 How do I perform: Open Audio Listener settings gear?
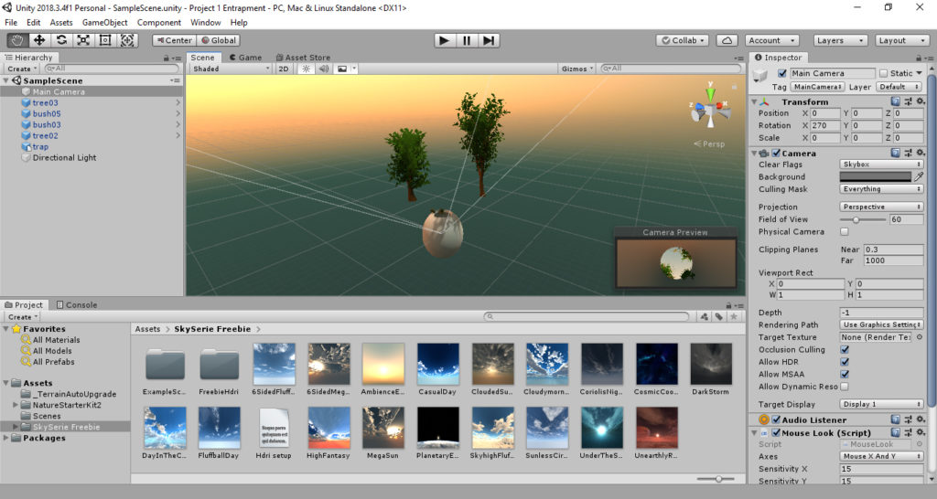tap(921, 419)
